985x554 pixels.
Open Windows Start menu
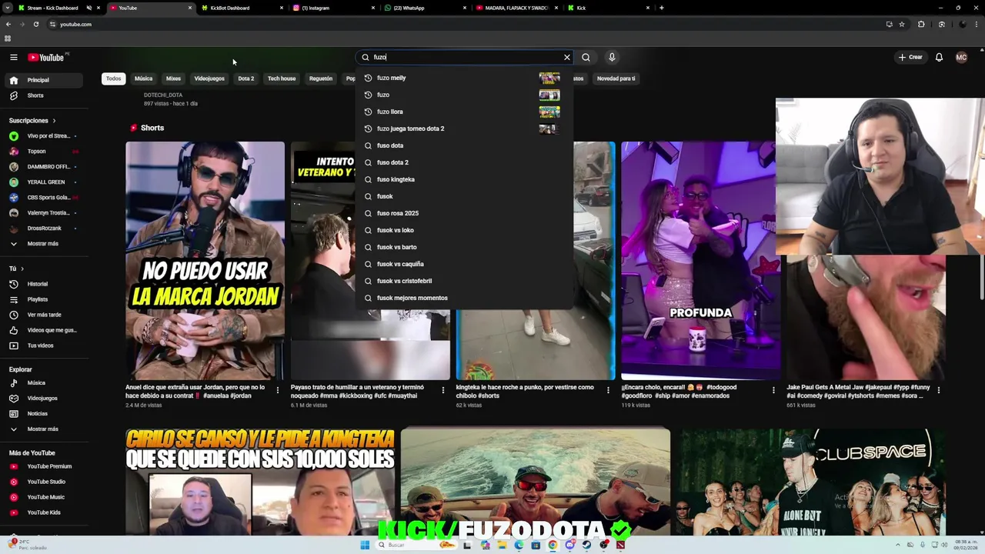pyautogui.click(x=365, y=545)
